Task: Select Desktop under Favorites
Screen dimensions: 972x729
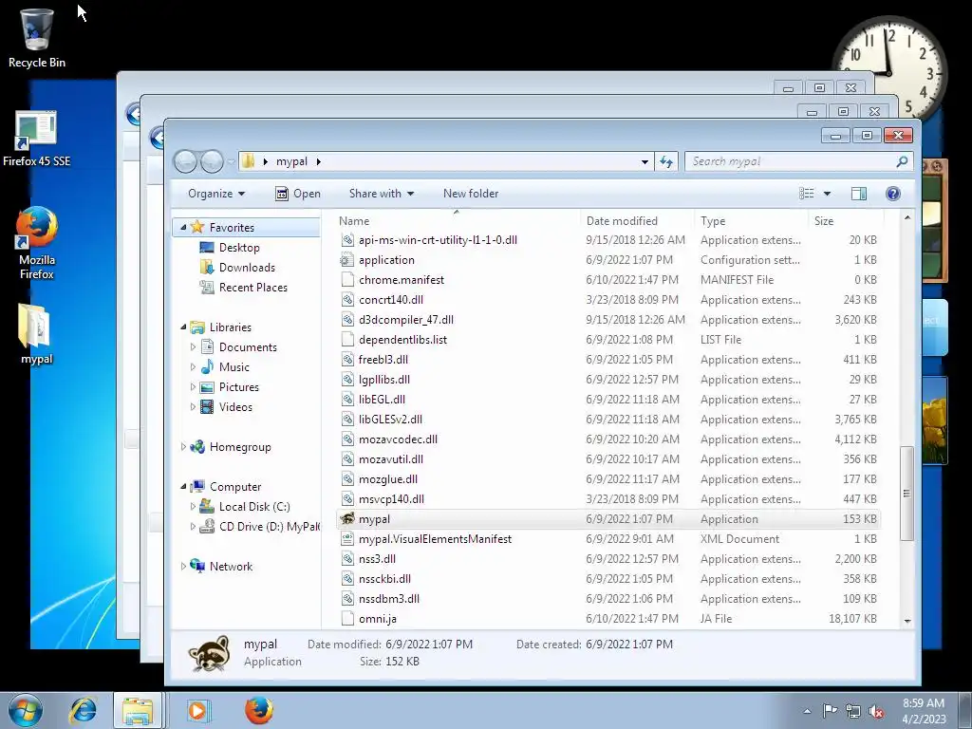Action: [x=238, y=248]
